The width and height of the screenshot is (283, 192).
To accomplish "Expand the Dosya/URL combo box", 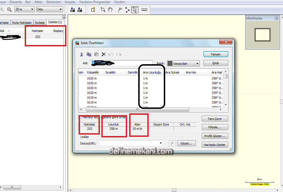I will pyautogui.click(x=161, y=143).
